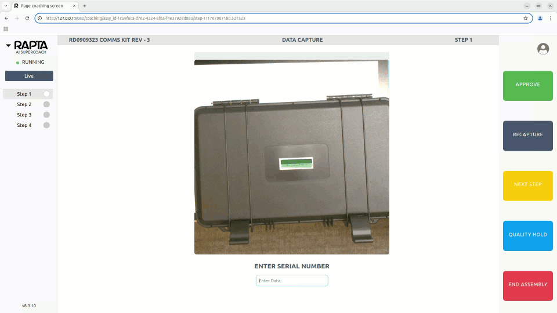Switch to the Page coaching screen tab
557x313 pixels.
tap(44, 5)
